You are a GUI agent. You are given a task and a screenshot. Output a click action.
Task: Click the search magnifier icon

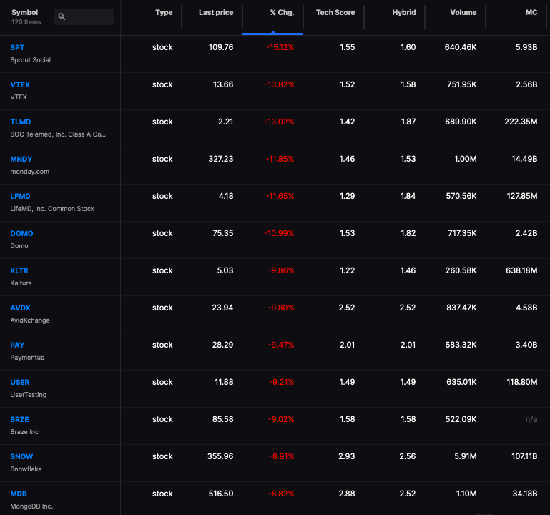click(x=62, y=16)
